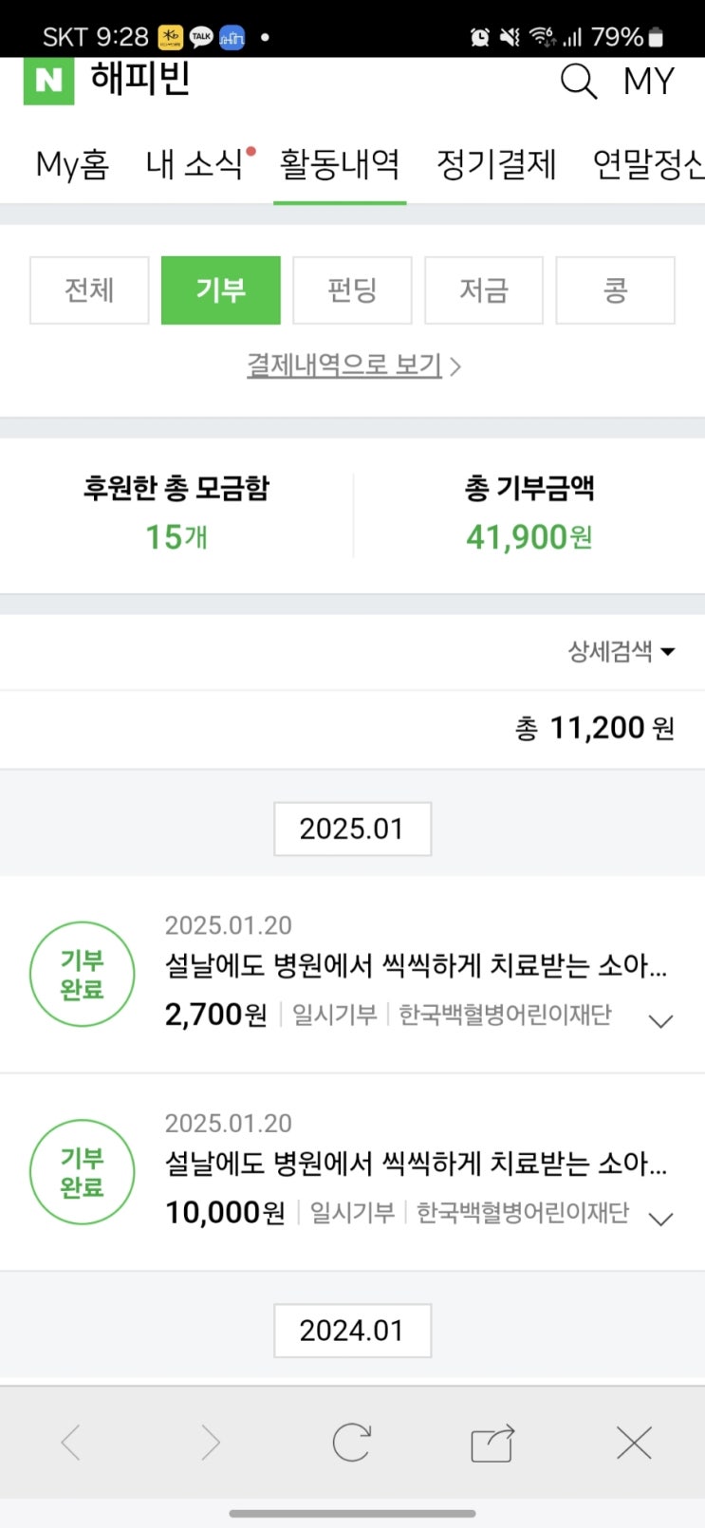Viewport: 705px width, 1528px height.
Task: Switch to the 정기결제 tab
Action: 495,164
